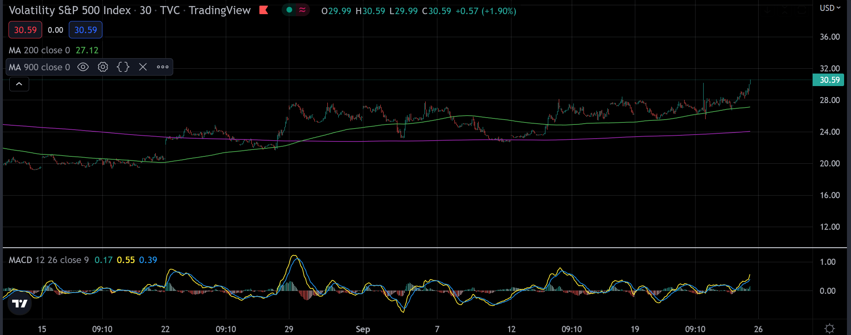
Task: Open the TradingView logo in bottom corner
Action: tap(20, 304)
